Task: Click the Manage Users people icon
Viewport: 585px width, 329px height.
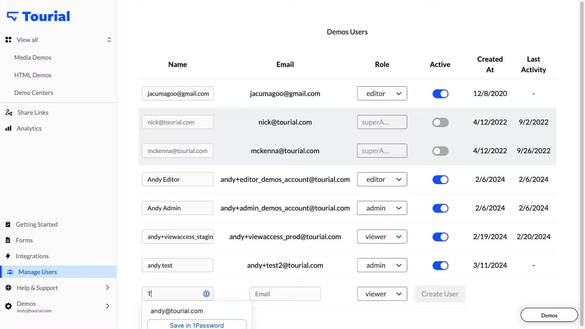Action: click(x=10, y=272)
